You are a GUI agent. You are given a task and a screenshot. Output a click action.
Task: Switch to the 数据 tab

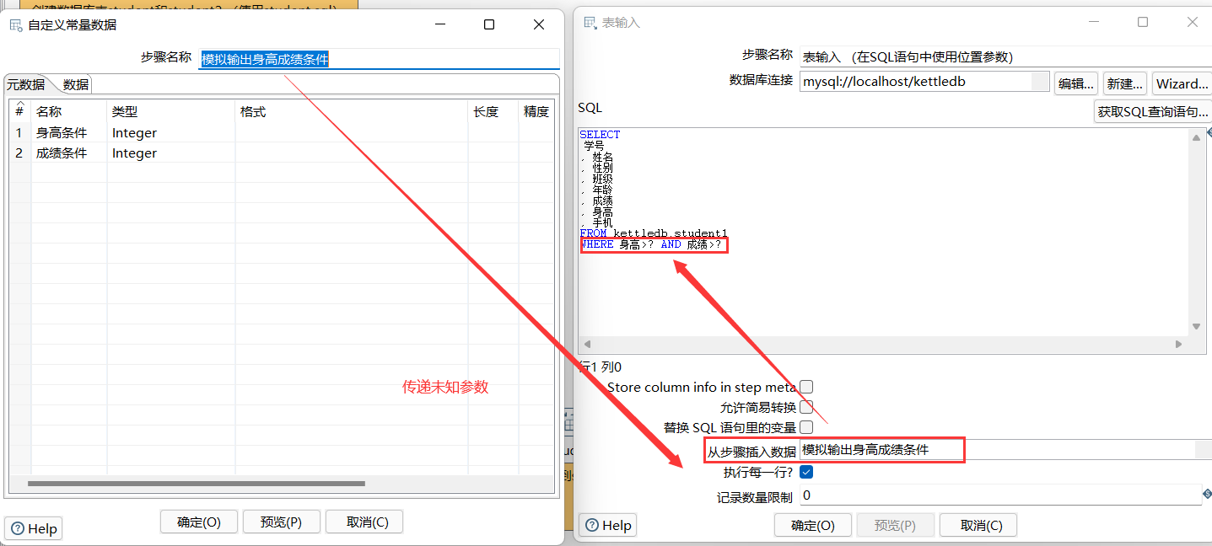point(75,84)
